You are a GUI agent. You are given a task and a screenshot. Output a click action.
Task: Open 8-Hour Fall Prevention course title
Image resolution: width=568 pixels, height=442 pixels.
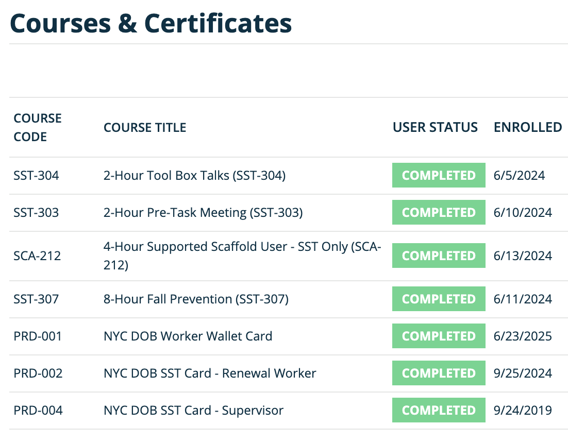click(x=196, y=299)
